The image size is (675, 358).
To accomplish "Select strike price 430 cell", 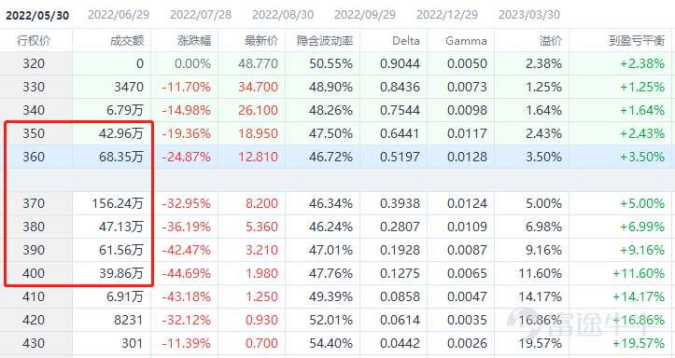I will 36,343.
